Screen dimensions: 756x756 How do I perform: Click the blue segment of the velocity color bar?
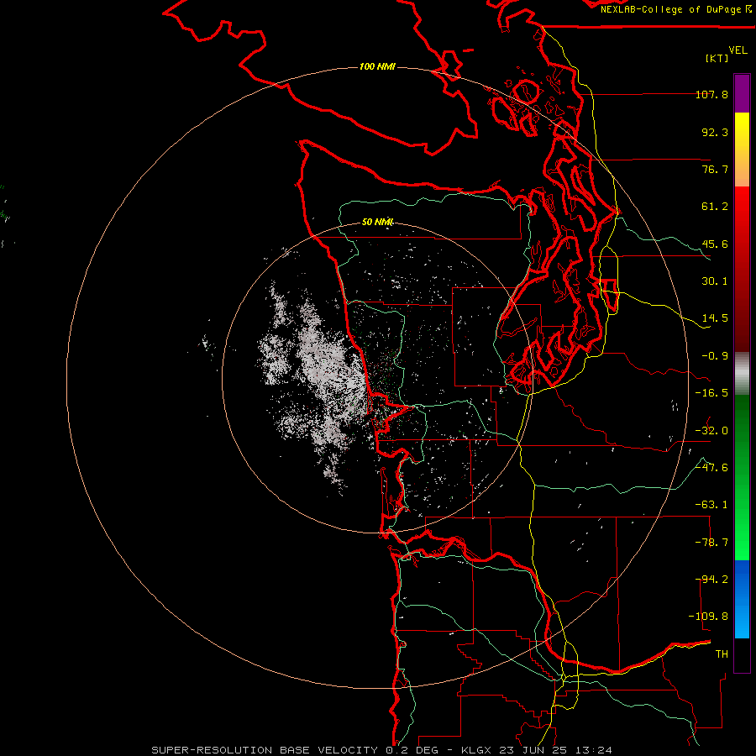(x=742, y=599)
